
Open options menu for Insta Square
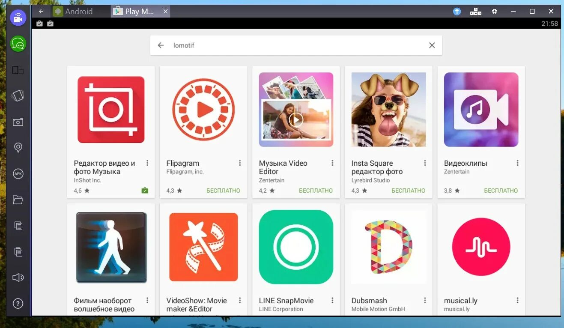click(425, 163)
